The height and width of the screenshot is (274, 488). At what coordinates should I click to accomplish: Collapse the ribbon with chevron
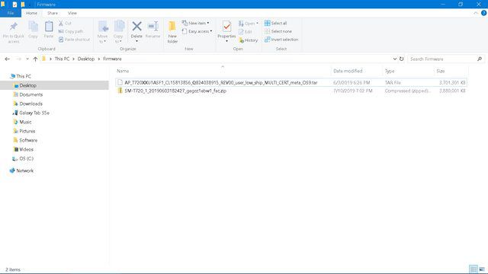pyautogui.click(x=476, y=13)
